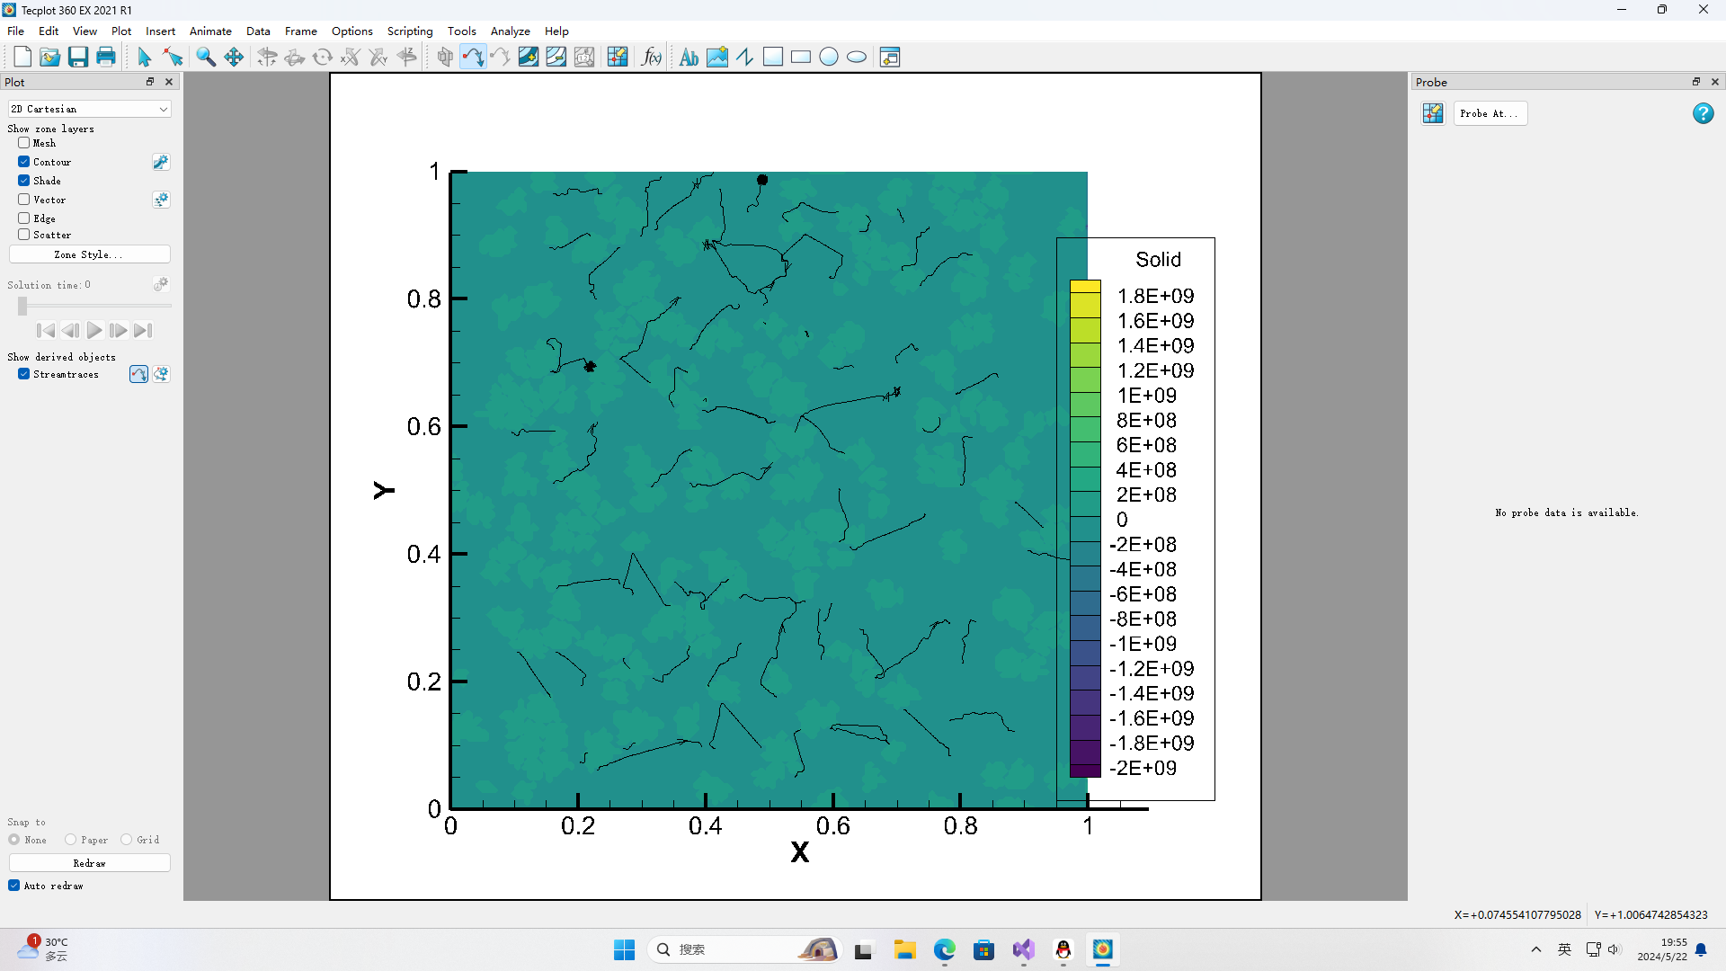Select the Probe tool in toolbar
1726x971 pixels.
(618, 58)
